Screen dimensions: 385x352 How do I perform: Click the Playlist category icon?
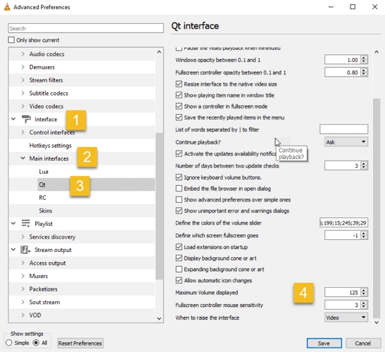[25, 224]
